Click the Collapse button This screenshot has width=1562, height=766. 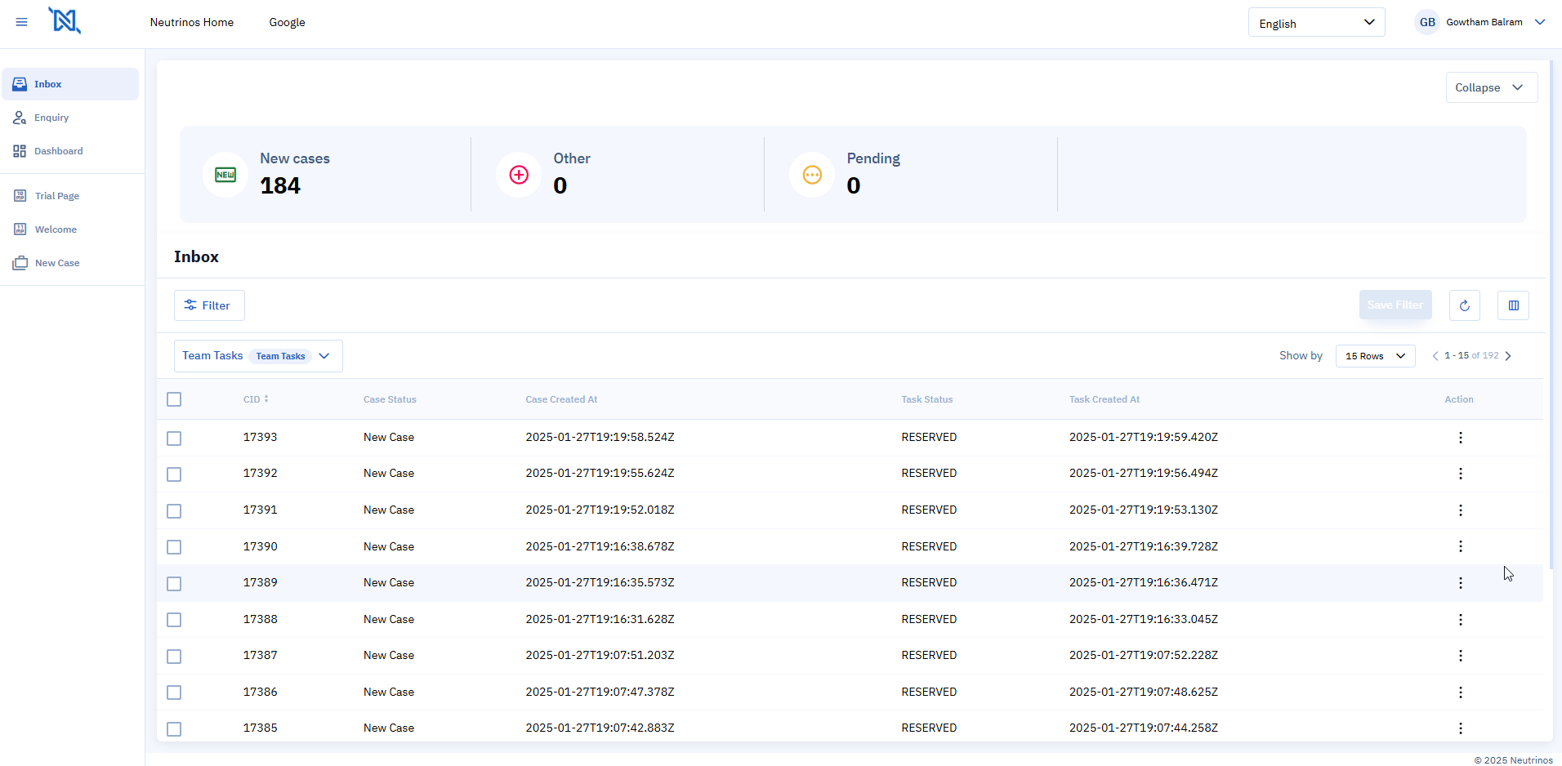coord(1491,87)
